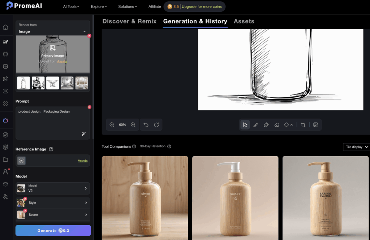
Task: Select the pen edit tool
Action: pos(266,125)
